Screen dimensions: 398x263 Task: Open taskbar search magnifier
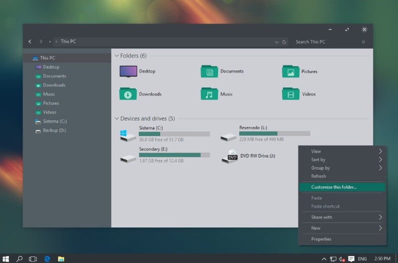(x=20, y=258)
